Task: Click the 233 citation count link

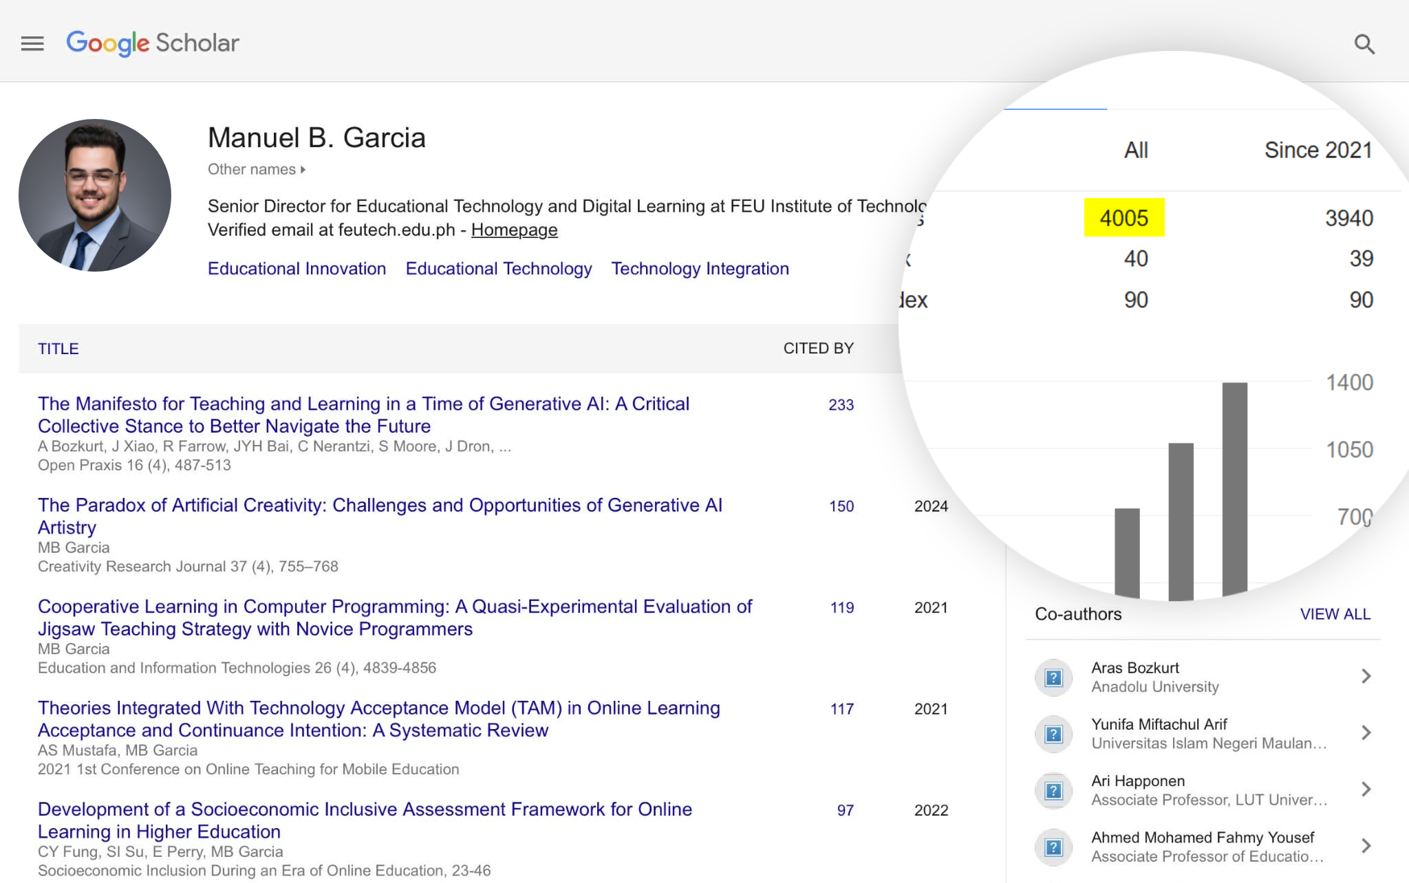Action: pos(841,405)
